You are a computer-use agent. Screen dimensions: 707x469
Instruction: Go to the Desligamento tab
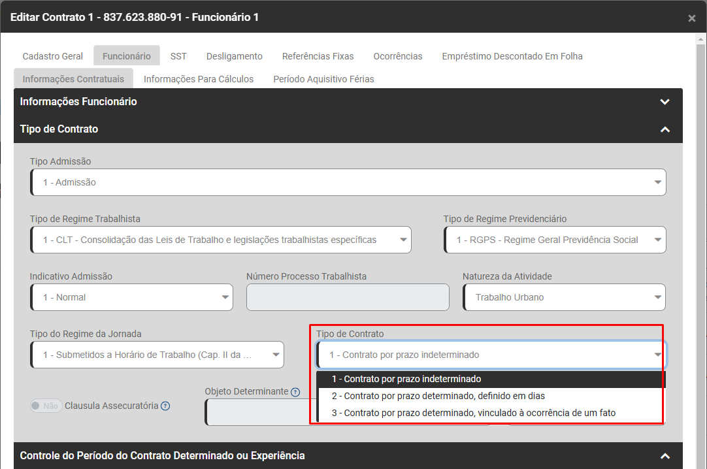pyautogui.click(x=234, y=56)
